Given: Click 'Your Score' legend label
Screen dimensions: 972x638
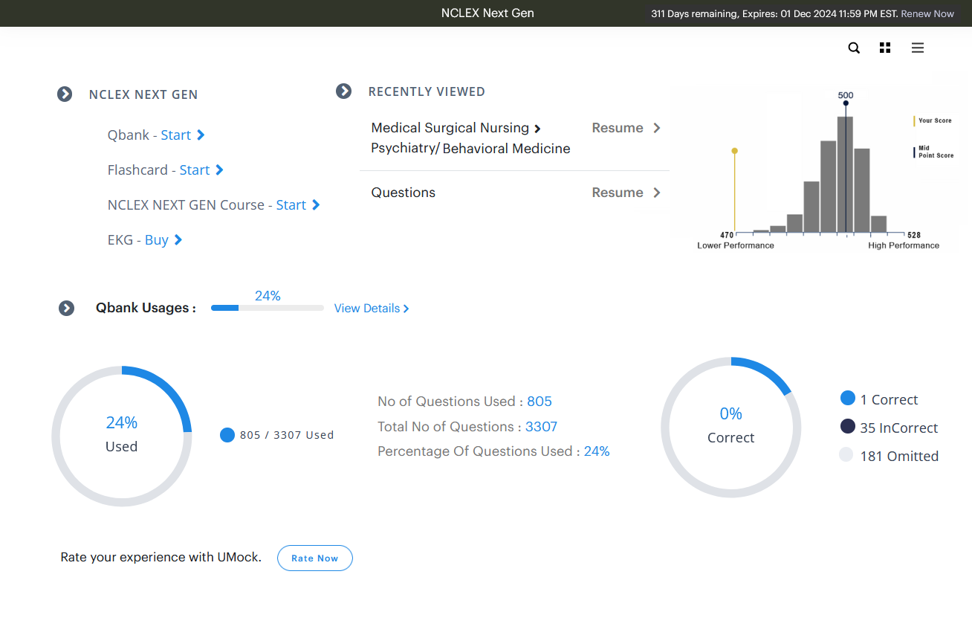Looking at the screenshot, I should (935, 120).
